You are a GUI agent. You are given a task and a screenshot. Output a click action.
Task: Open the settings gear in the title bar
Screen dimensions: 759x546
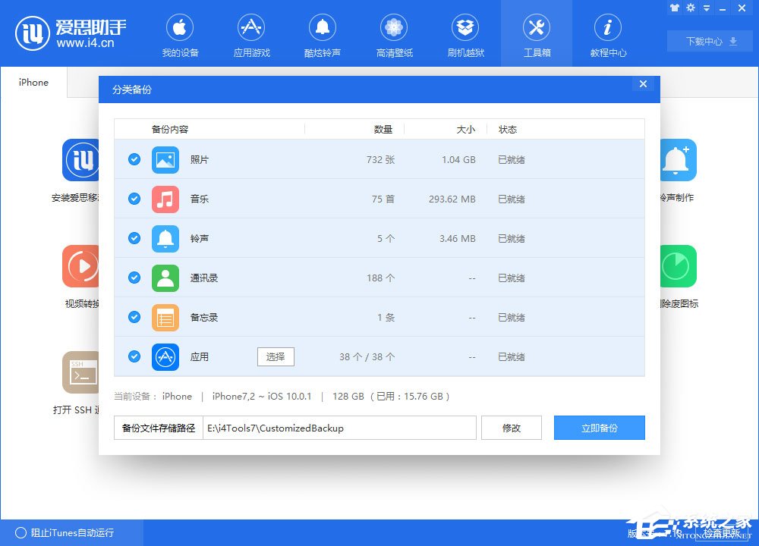[x=691, y=8]
